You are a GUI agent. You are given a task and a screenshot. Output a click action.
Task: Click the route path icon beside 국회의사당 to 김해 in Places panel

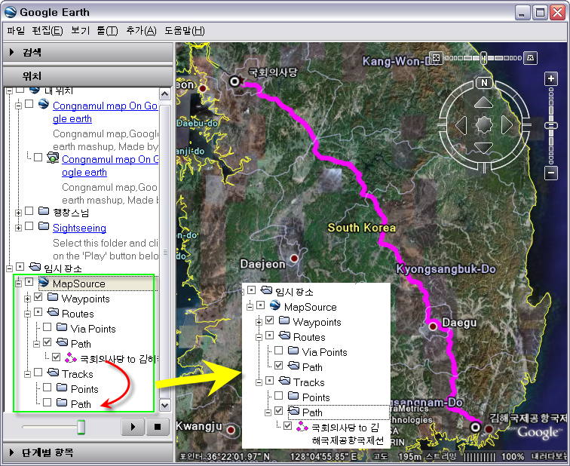(x=71, y=358)
